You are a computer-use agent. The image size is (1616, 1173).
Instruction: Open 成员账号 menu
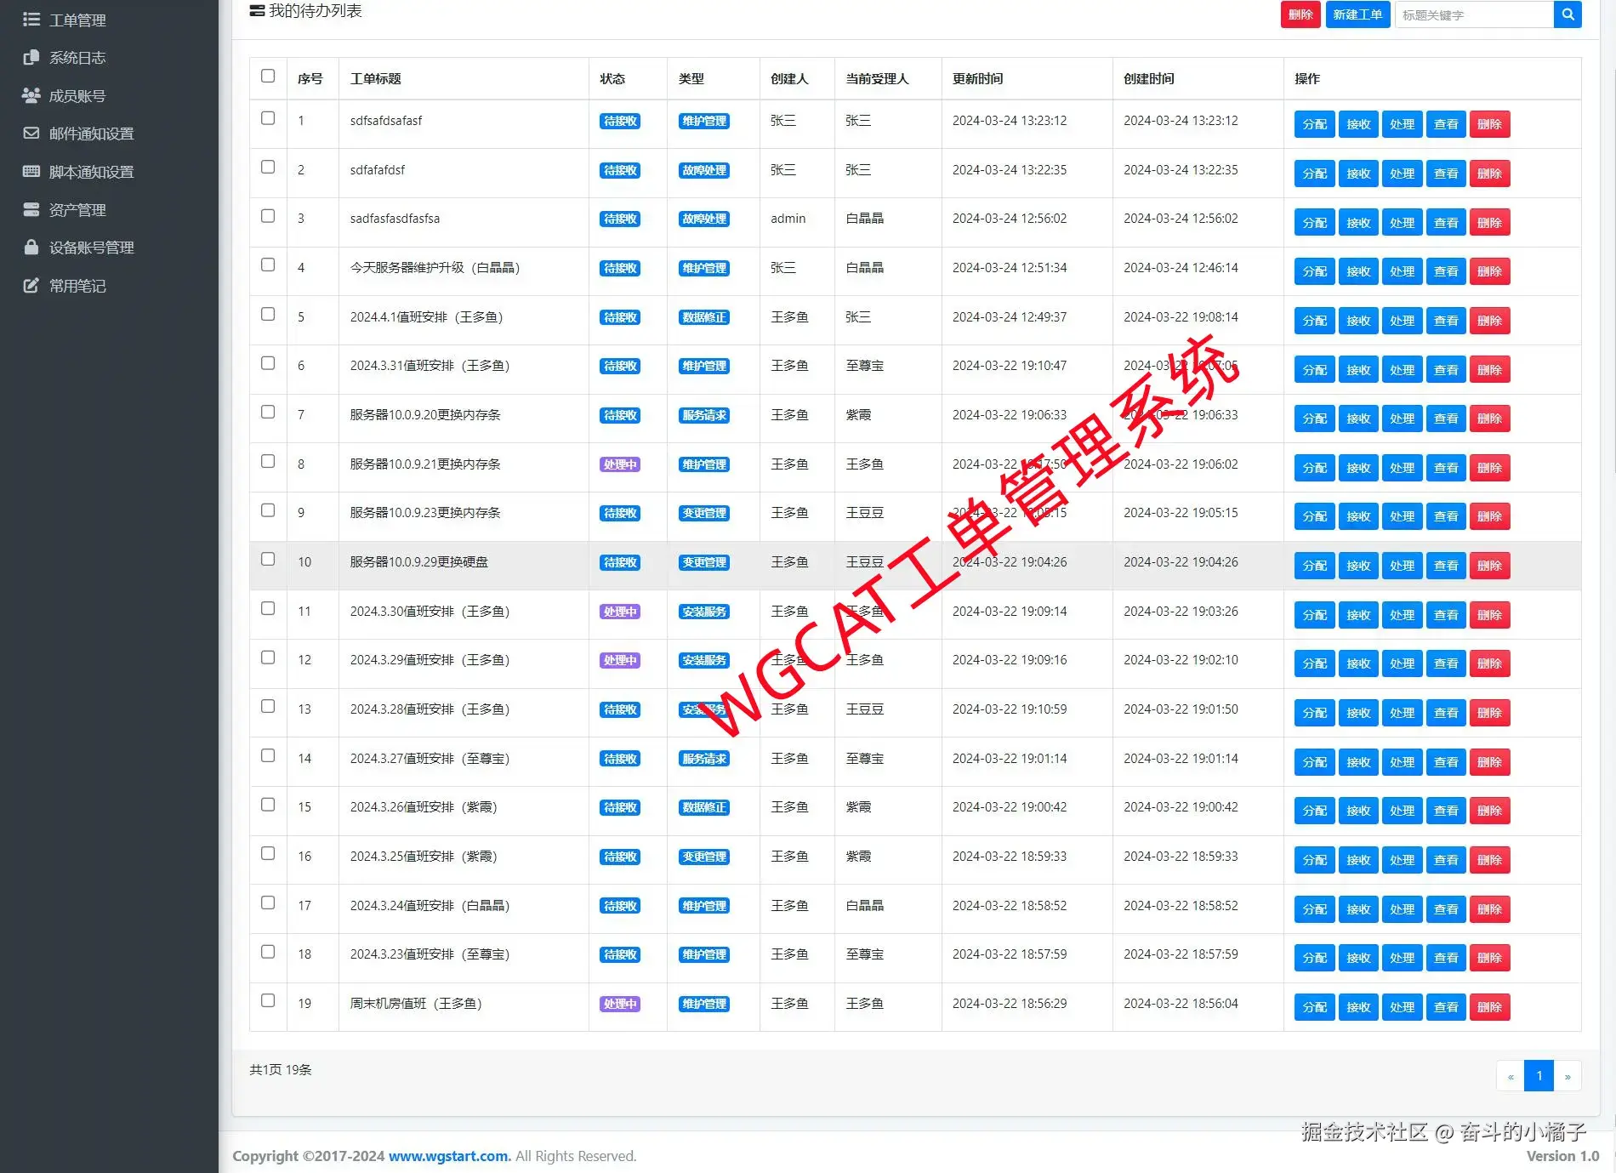point(77,96)
